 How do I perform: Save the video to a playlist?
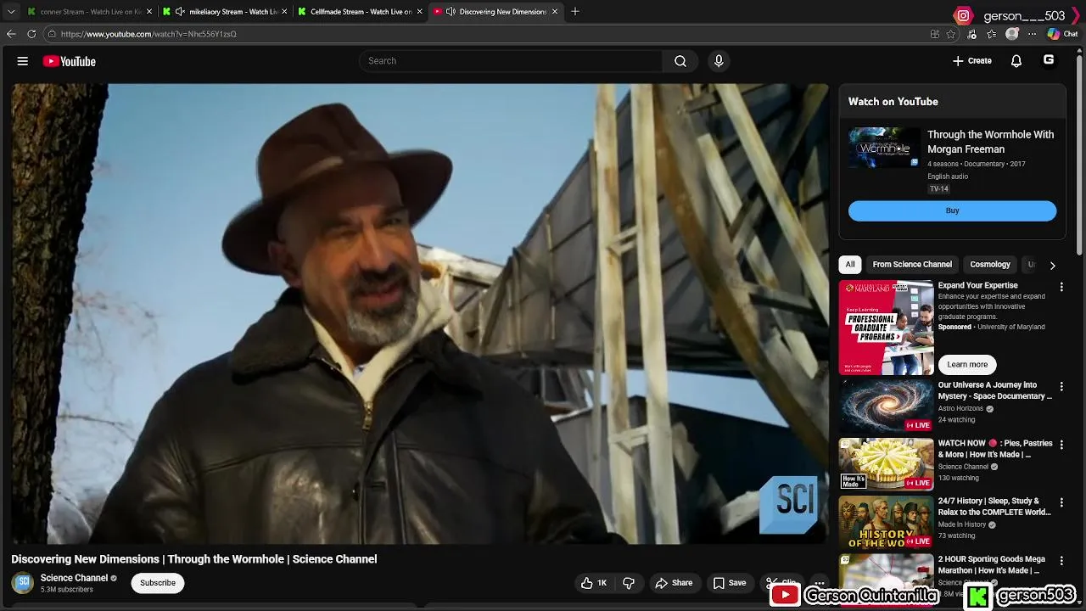[729, 583]
